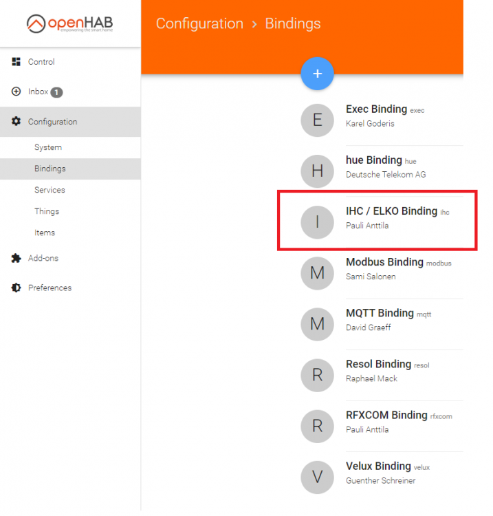The image size is (493, 516).
Task: Click the Control dashboard icon
Action: (x=17, y=62)
